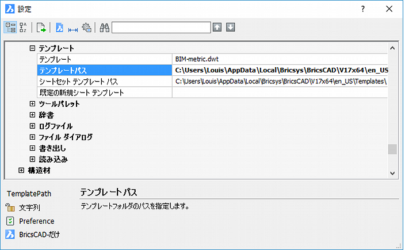Close the 設定 dialog

(389, 9)
